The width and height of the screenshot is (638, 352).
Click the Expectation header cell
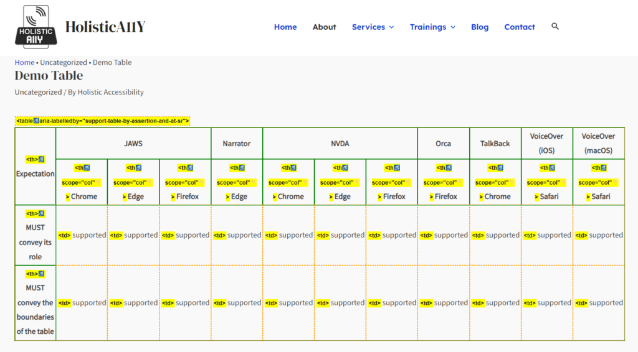pos(36,167)
